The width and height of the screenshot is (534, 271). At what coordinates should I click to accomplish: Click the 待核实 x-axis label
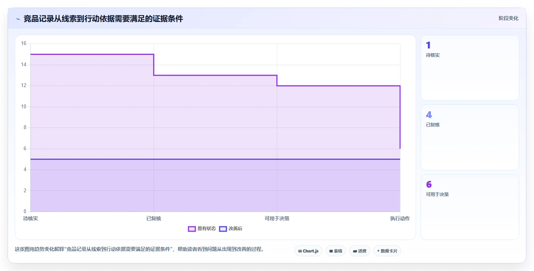(30, 218)
